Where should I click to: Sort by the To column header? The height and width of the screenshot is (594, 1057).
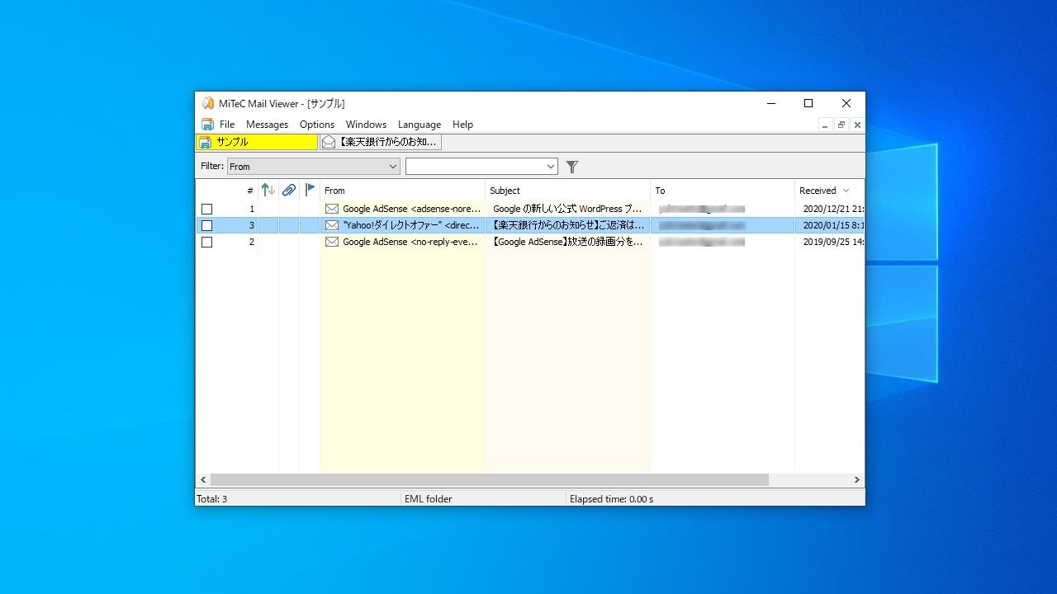coord(723,191)
